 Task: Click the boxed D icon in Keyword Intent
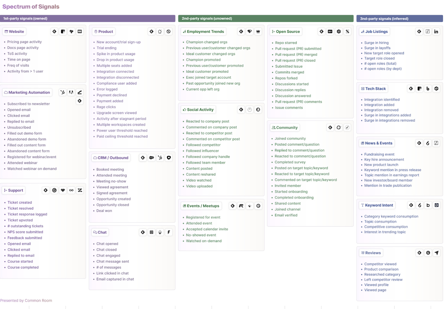point(437,205)
